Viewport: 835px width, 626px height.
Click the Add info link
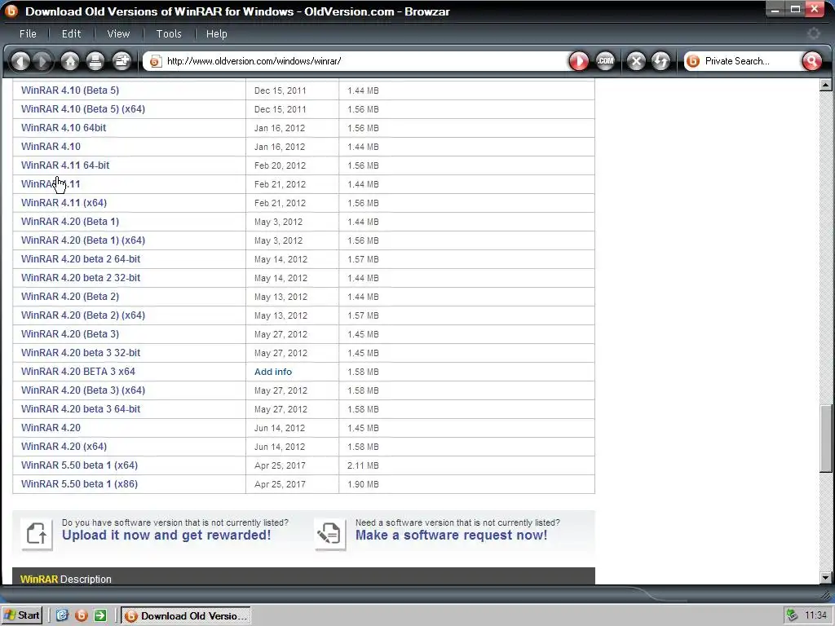[x=272, y=372]
